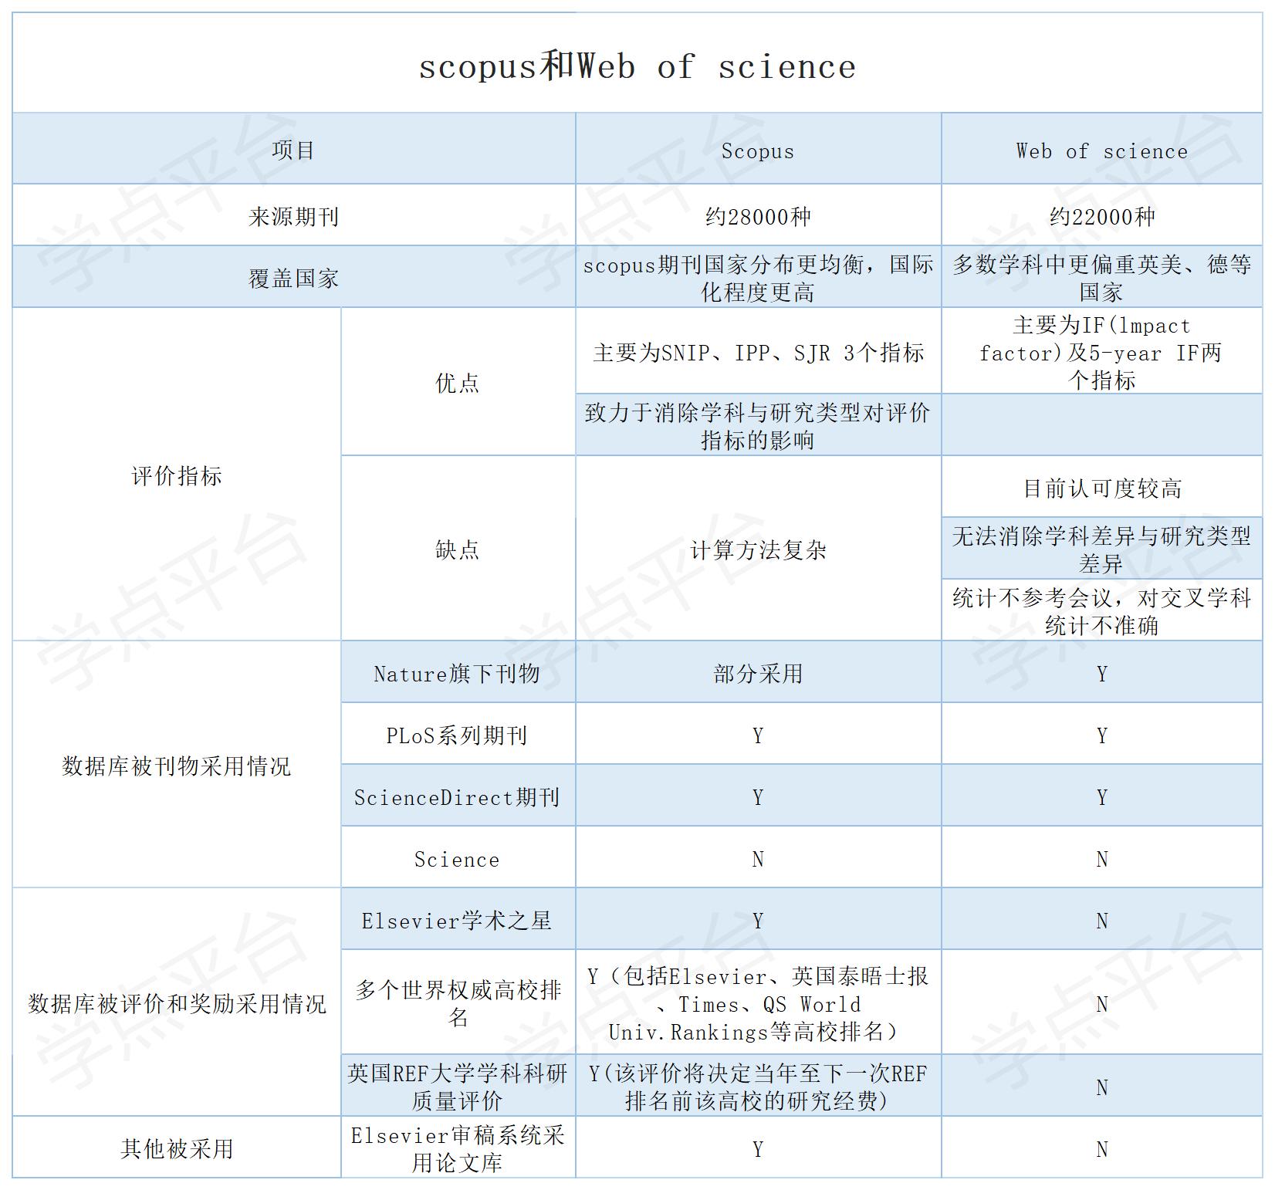Select the Scopus "N" in the Science row
The height and width of the screenshot is (1190, 1275).
pos(758,858)
